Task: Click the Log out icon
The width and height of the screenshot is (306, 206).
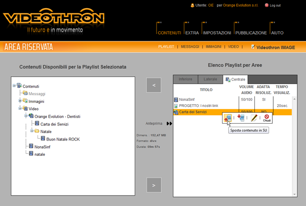Action: 267,5
